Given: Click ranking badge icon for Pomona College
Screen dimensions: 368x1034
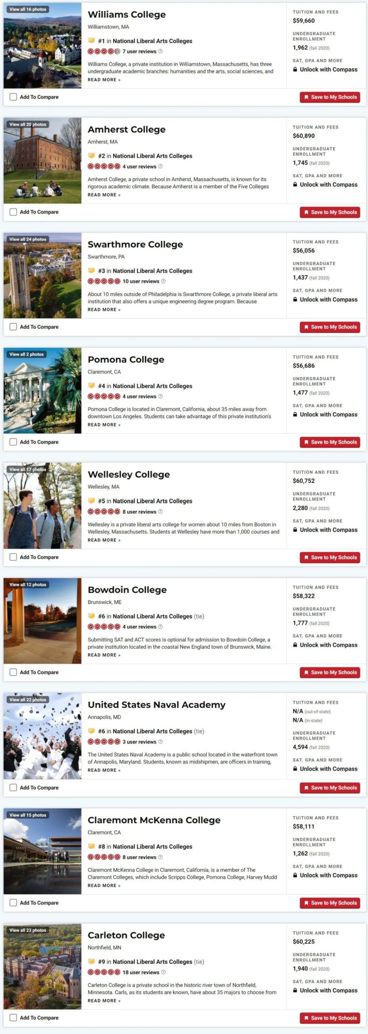Looking at the screenshot, I should [92, 386].
